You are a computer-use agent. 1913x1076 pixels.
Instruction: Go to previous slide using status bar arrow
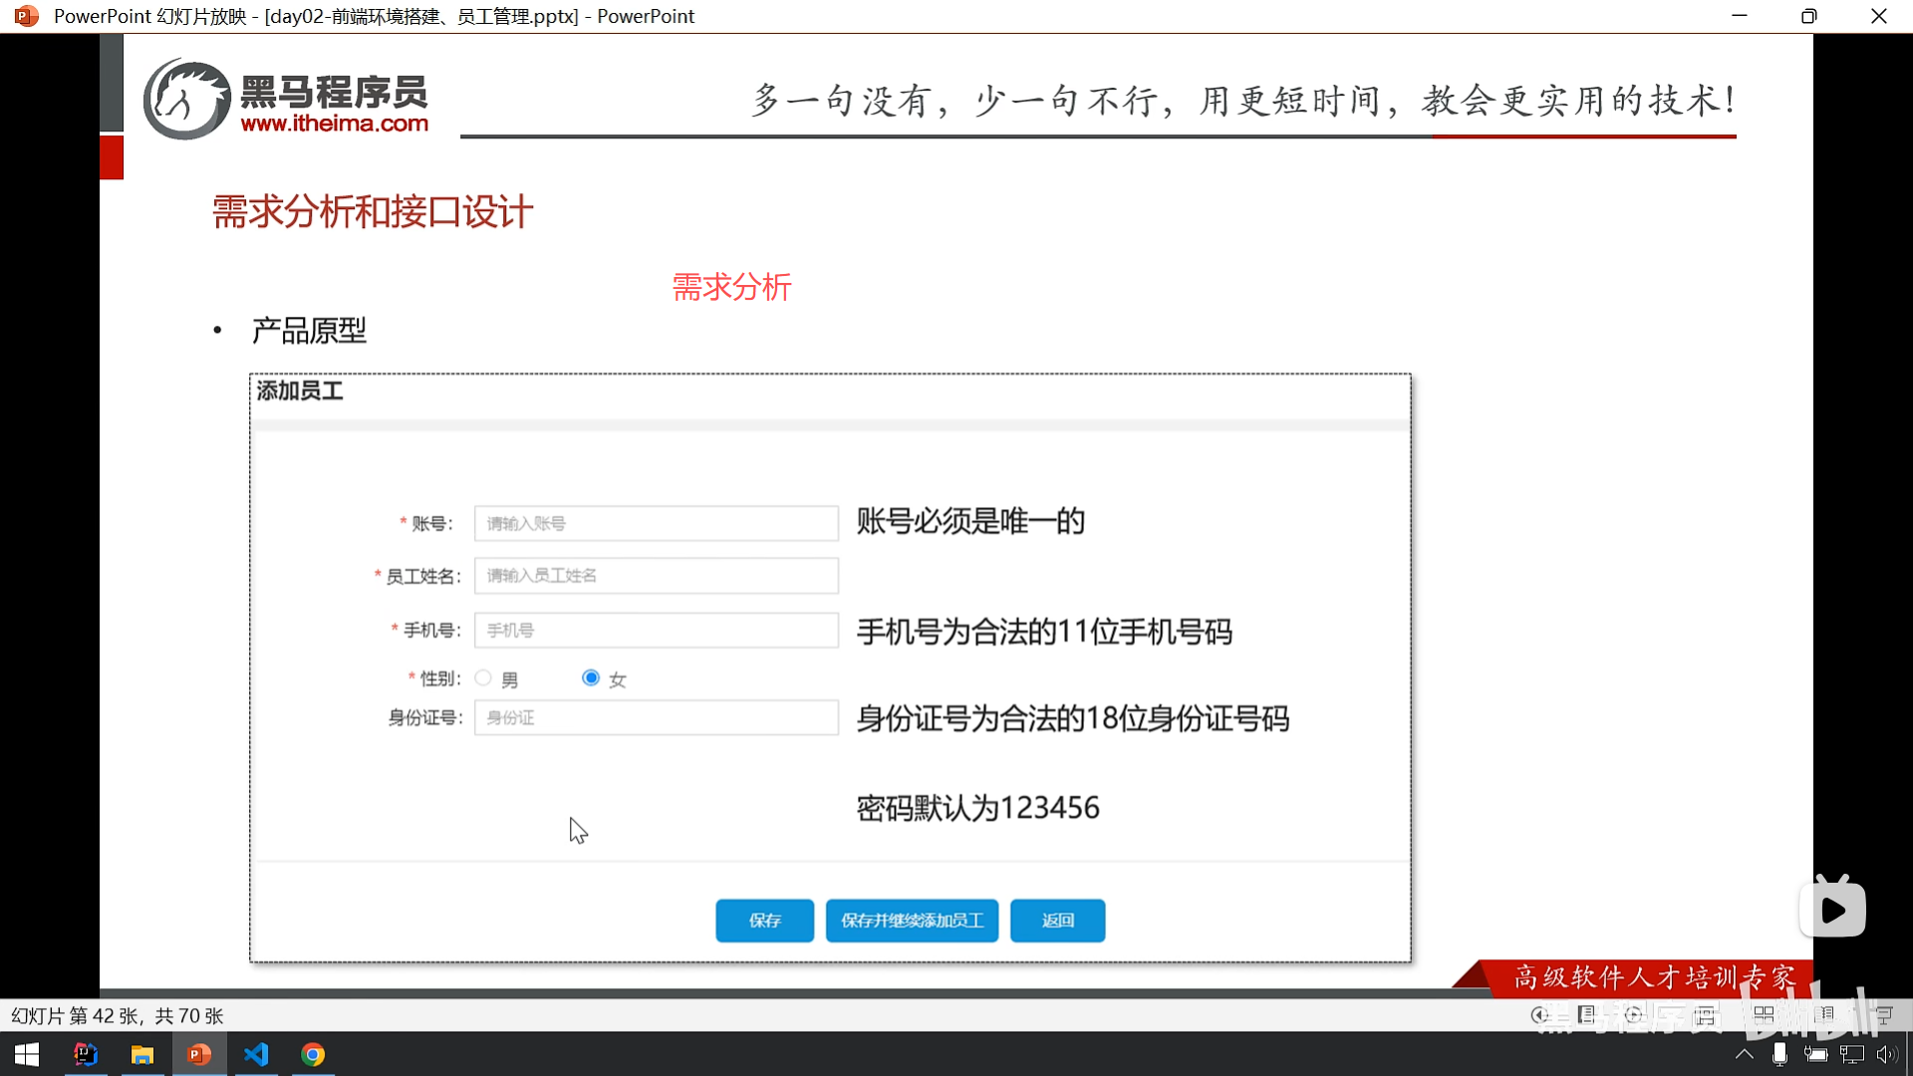(1539, 1015)
